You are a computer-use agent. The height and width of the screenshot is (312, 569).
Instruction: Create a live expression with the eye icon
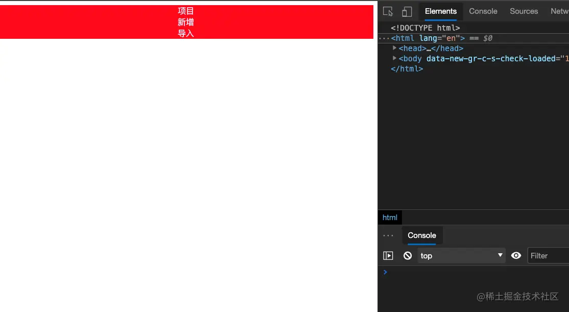coord(516,255)
